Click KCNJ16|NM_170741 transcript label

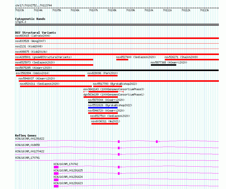[27, 158]
